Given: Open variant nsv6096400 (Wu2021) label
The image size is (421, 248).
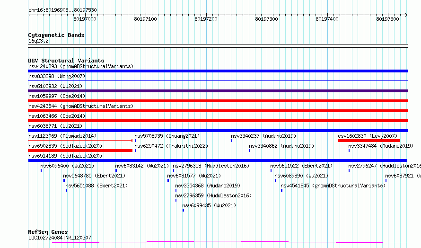Looking at the screenshot, I should point(67,166).
